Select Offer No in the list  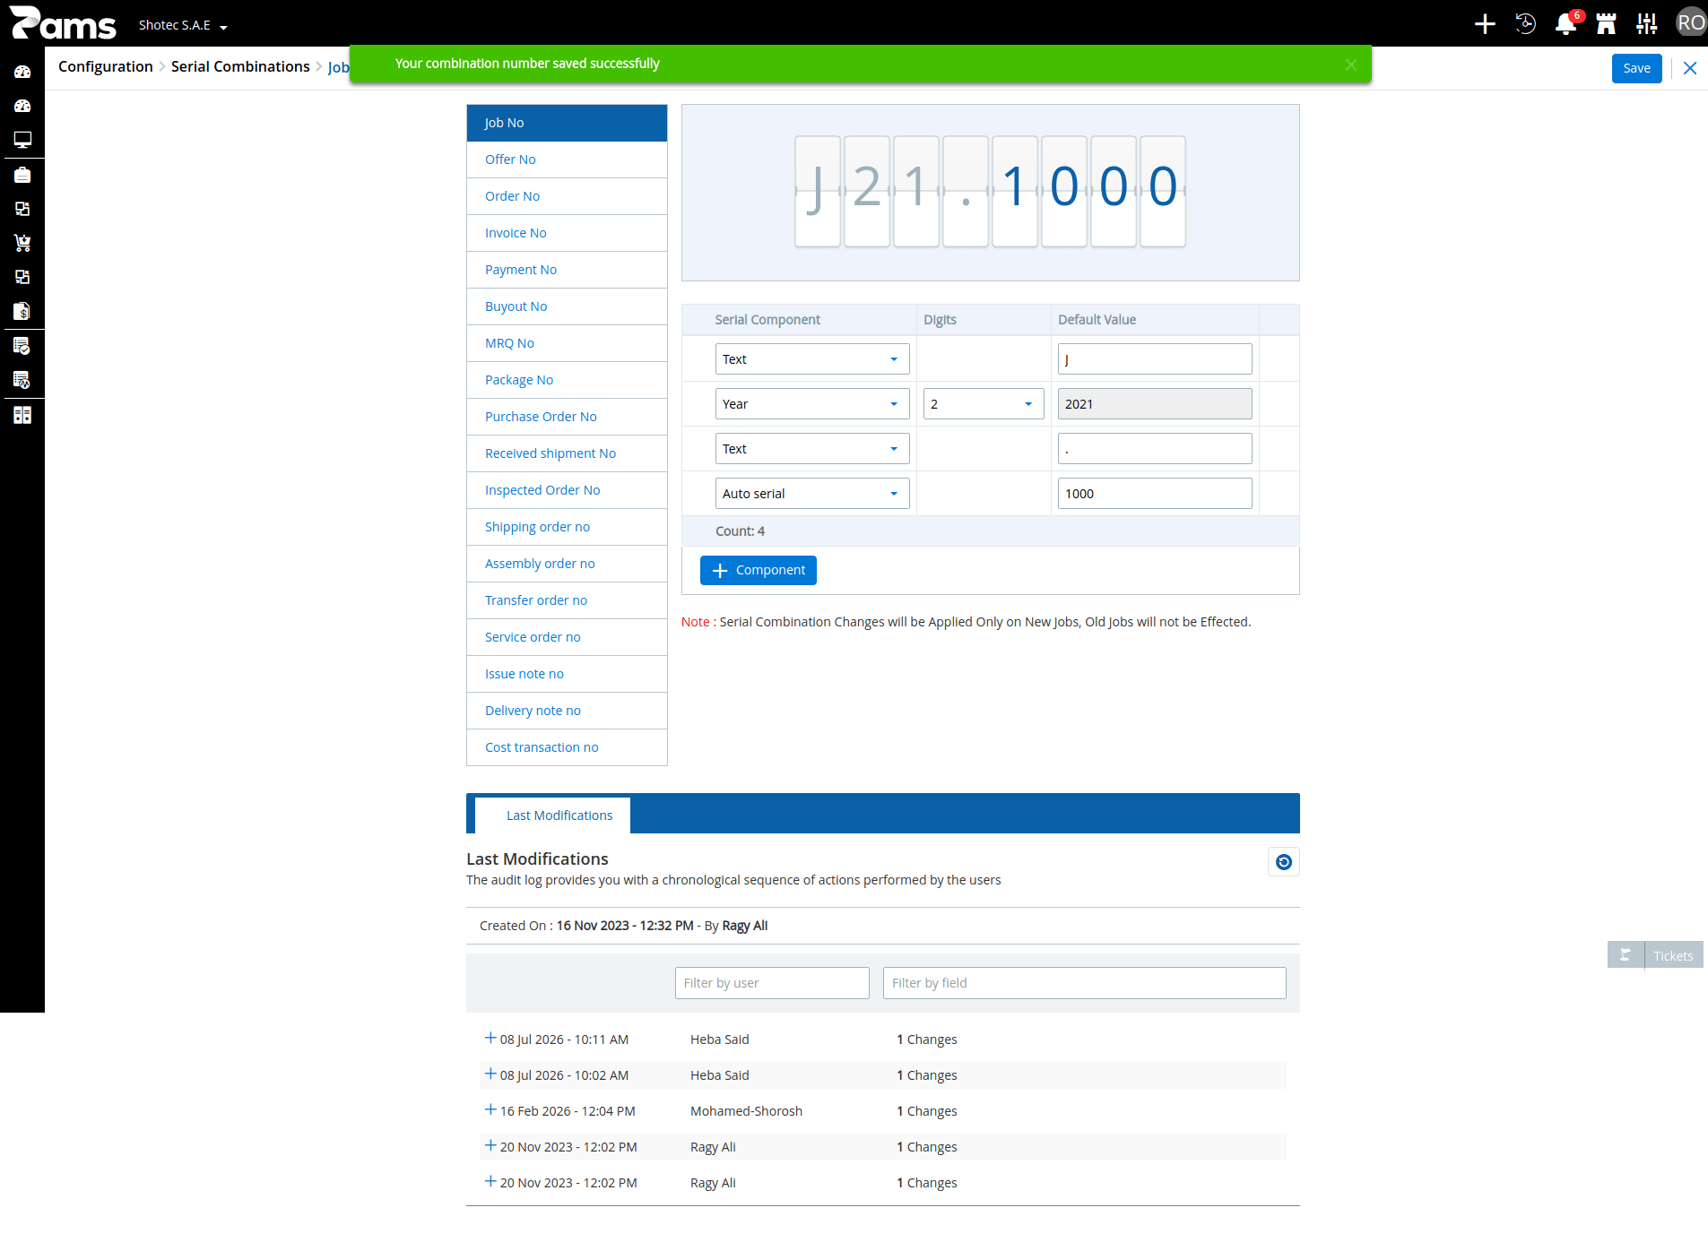[x=567, y=160]
